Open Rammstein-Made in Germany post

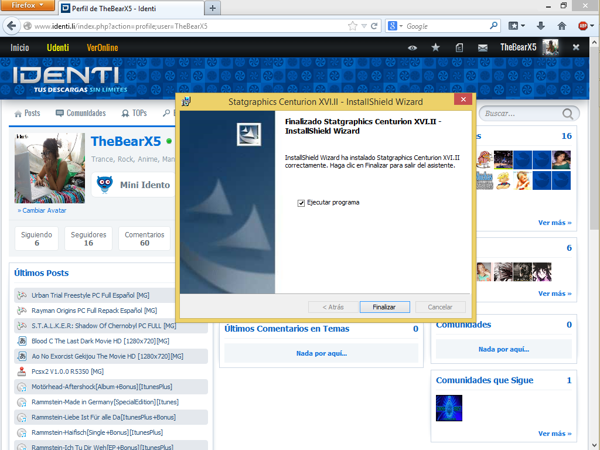pos(105,402)
